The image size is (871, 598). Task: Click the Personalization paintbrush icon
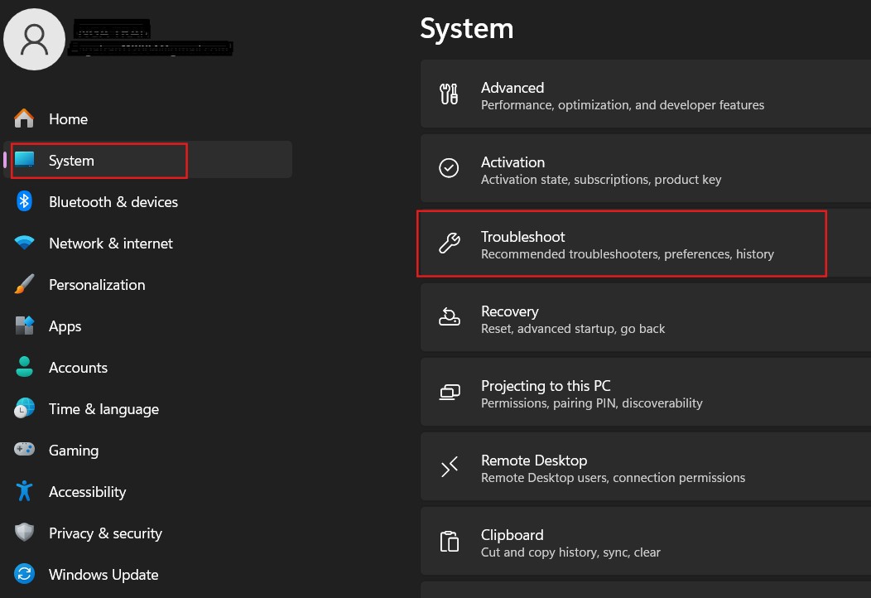pos(24,284)
